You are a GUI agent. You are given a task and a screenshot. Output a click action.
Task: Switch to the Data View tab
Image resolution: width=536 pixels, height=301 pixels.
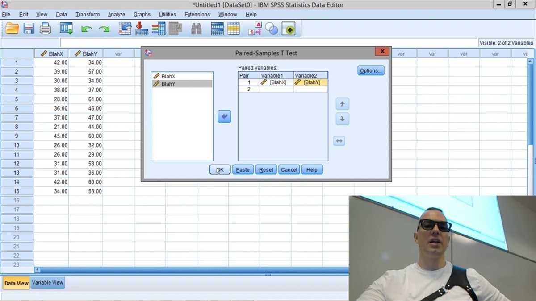(x=16, y=283)
